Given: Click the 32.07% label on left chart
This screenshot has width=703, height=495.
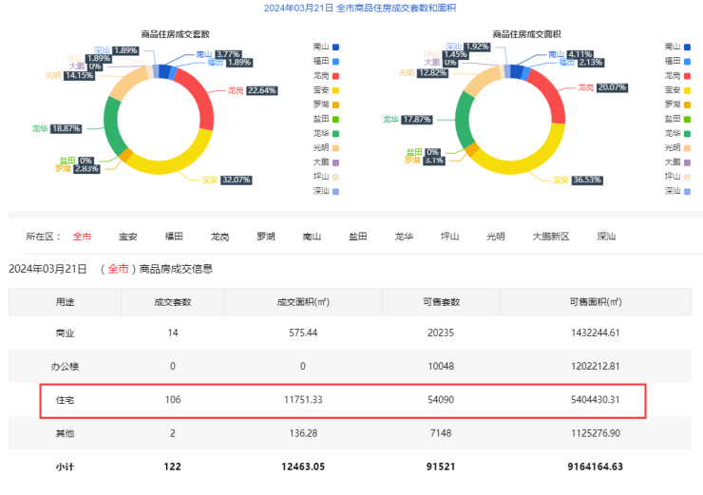Looking at the screenshot, I should coord(235,180).
